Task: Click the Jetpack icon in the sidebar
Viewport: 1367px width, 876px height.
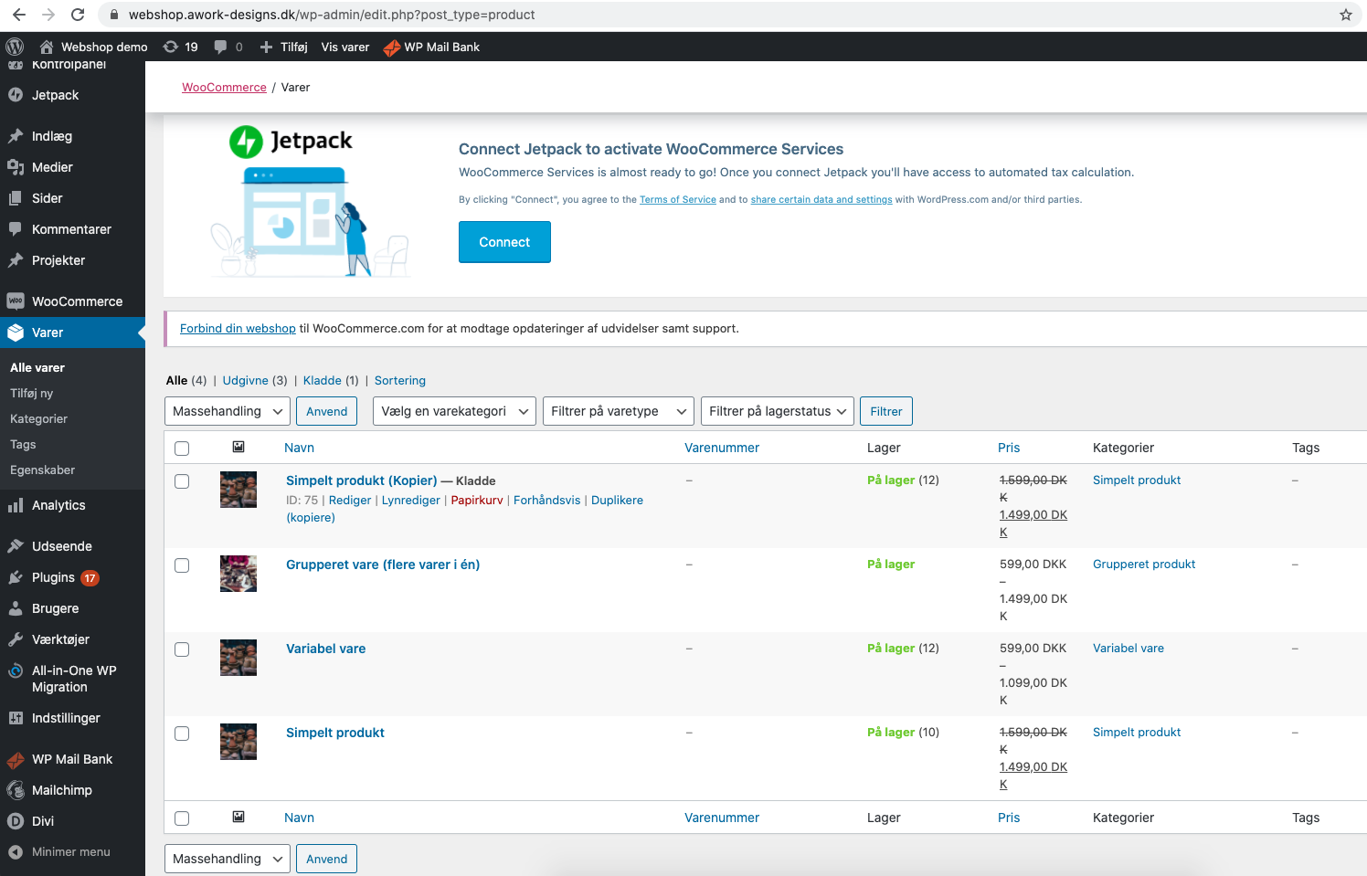Action: pos(16,95)
